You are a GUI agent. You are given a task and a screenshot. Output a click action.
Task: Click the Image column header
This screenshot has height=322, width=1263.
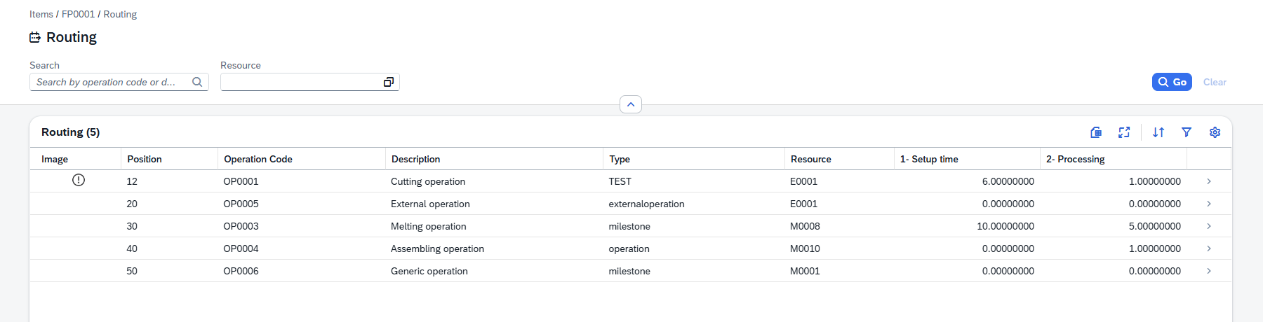(76, 159)
